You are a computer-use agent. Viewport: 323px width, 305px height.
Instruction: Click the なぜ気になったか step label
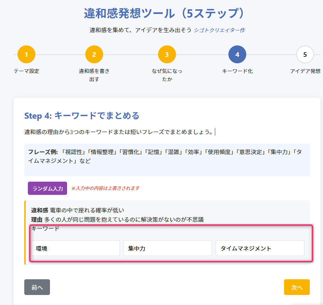(x=167, y=75)
